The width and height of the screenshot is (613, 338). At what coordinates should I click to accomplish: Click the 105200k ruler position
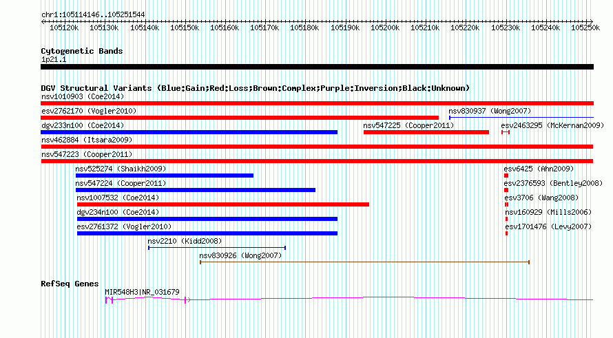click(385, 28)
